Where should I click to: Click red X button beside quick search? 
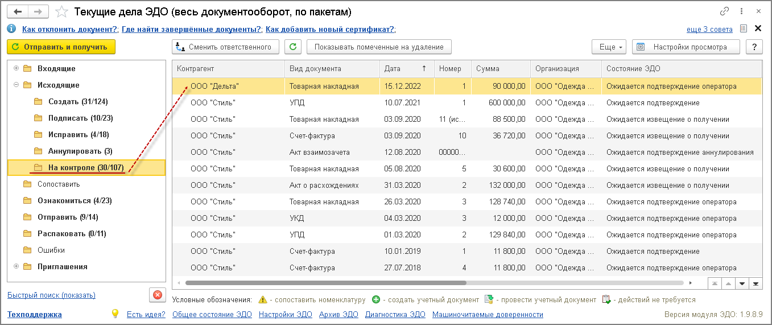click(157, 295)
